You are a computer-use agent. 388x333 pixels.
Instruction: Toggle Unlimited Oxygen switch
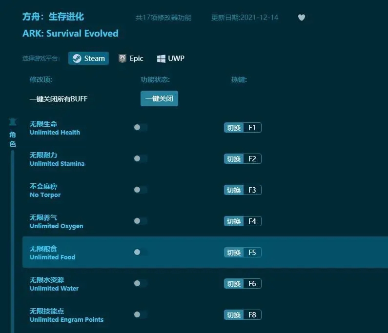pyautogui.click(x=141, y=221)
